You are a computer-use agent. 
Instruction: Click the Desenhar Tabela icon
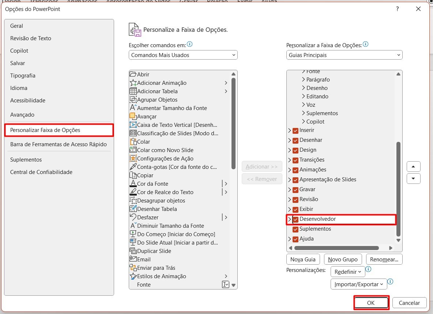(133, 209)
